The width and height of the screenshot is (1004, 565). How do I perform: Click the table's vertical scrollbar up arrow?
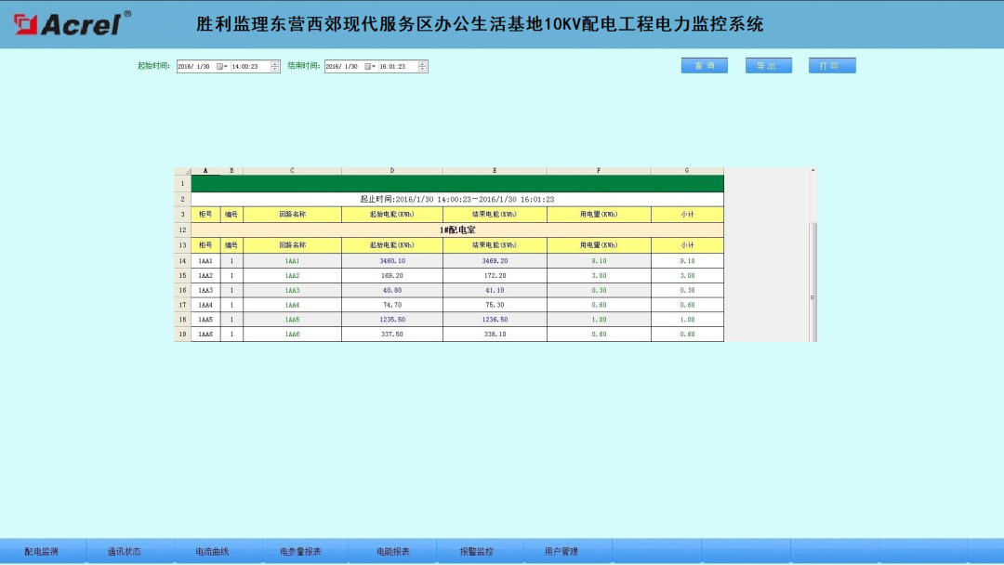812,172
